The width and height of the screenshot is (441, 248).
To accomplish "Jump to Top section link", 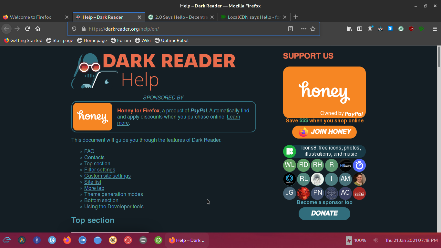I will tap(97, 163).
